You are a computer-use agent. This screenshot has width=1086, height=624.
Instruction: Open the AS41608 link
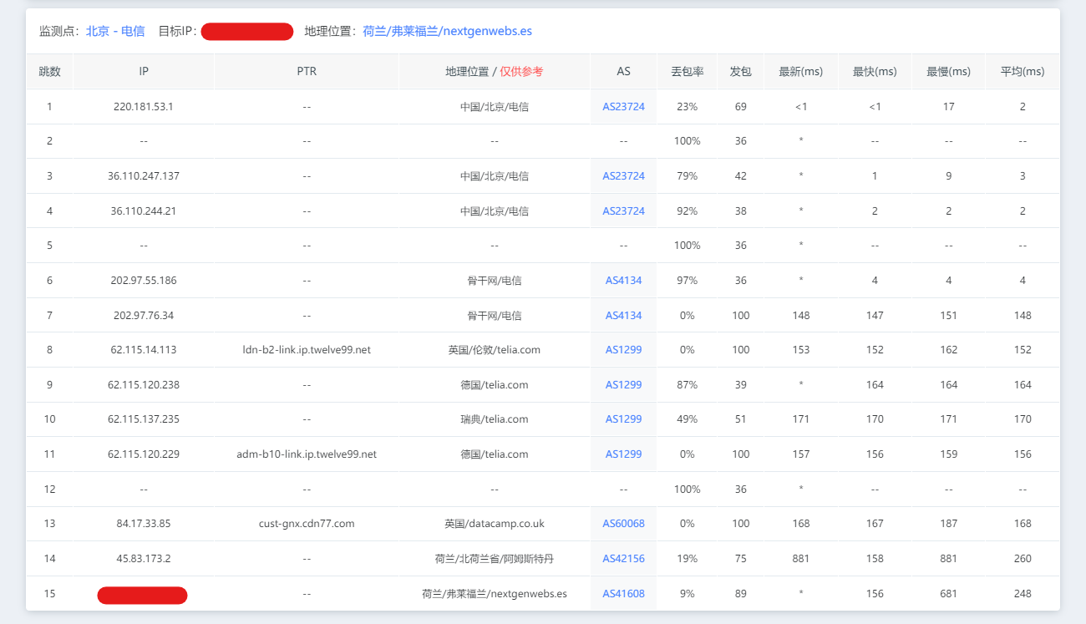[x=623, y=594]
